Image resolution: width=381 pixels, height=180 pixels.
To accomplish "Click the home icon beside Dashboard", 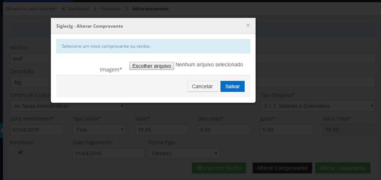I will (63, 9).
